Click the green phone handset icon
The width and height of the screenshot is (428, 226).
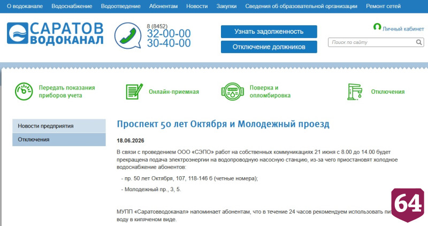pos(128,36)
